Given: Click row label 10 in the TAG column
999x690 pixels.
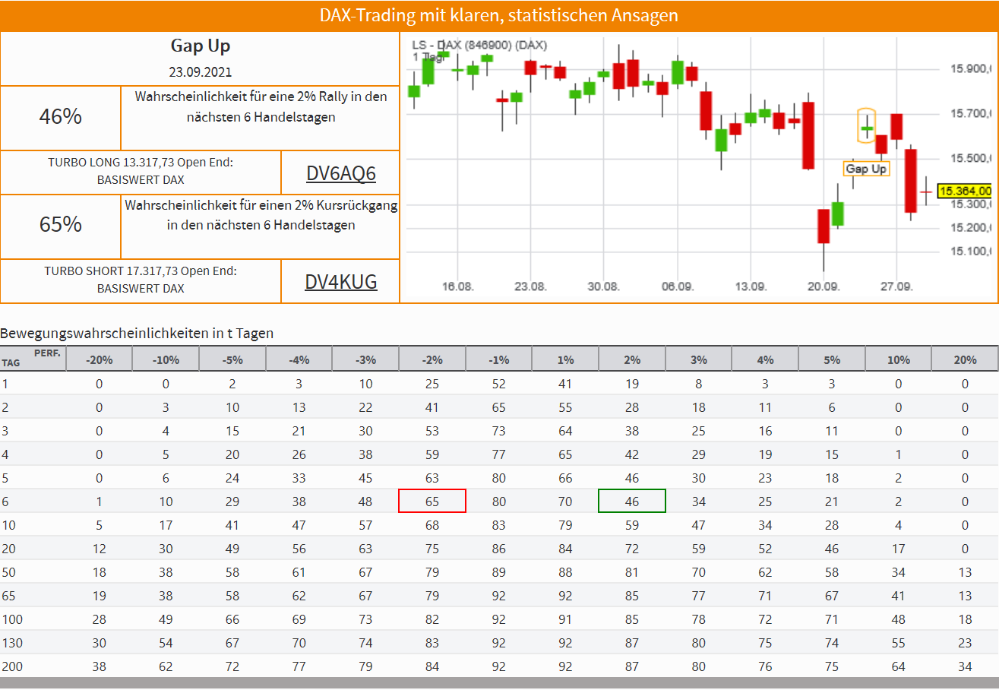Looking at the screenshot, I should (8, 525).
